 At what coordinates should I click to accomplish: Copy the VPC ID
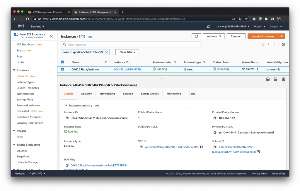click(141, 147)
